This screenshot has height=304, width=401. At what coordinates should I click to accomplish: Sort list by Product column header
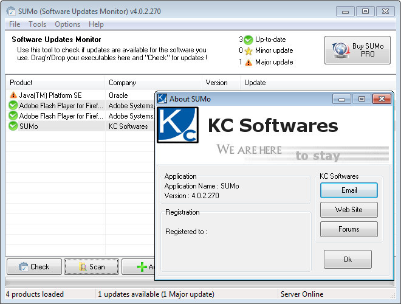coord(55,83)
